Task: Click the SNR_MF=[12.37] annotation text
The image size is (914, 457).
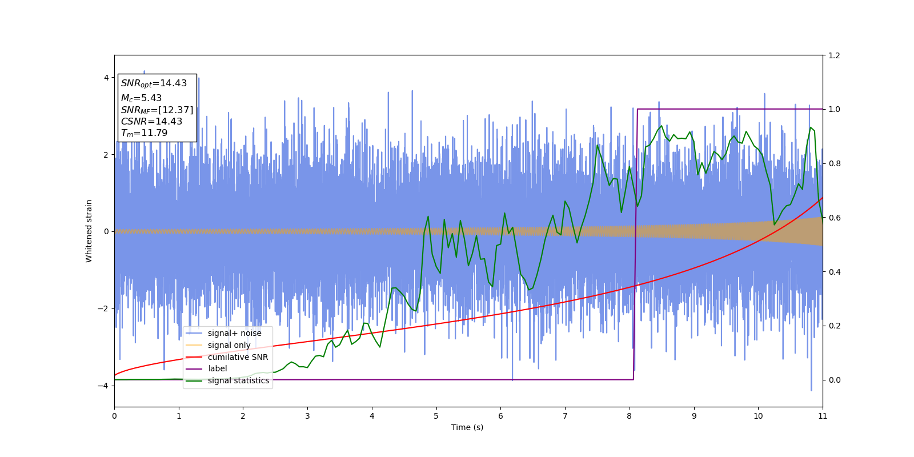Action: point(157,110)
